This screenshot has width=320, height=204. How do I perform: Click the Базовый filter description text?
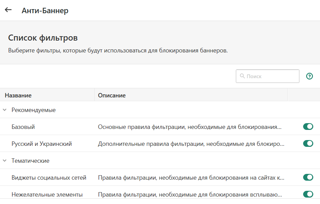pos(189,127)
